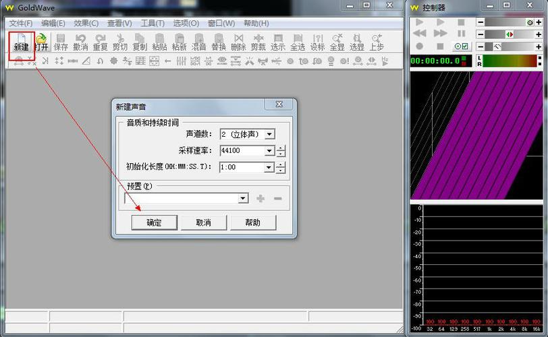This screenshot has width=548, height=337.
Task: Click the 替换 (Replace) toolbar icon
Action: (219, 42)
